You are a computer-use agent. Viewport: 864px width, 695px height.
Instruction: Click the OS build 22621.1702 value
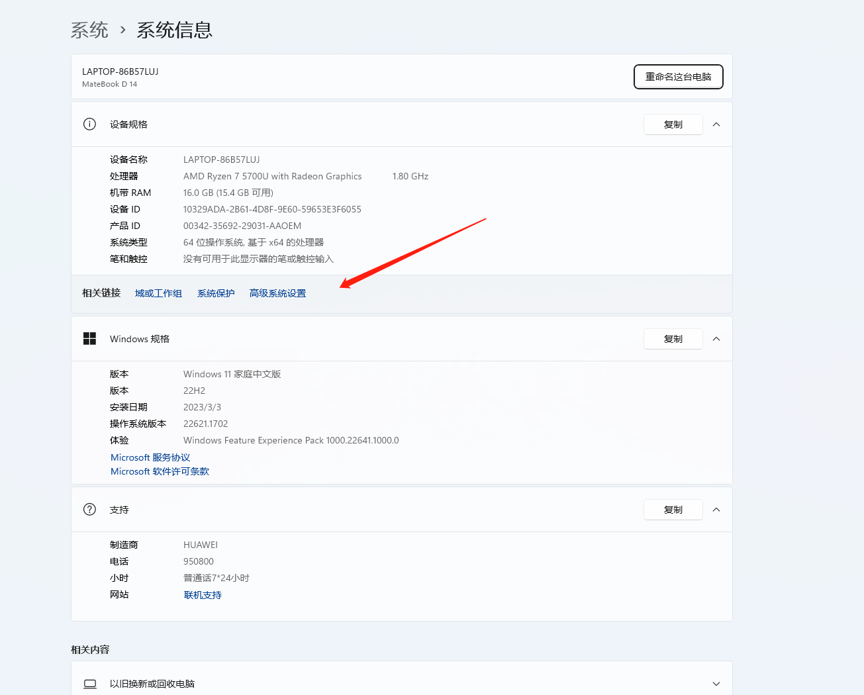pyautogui.click(x=206, y=424)
